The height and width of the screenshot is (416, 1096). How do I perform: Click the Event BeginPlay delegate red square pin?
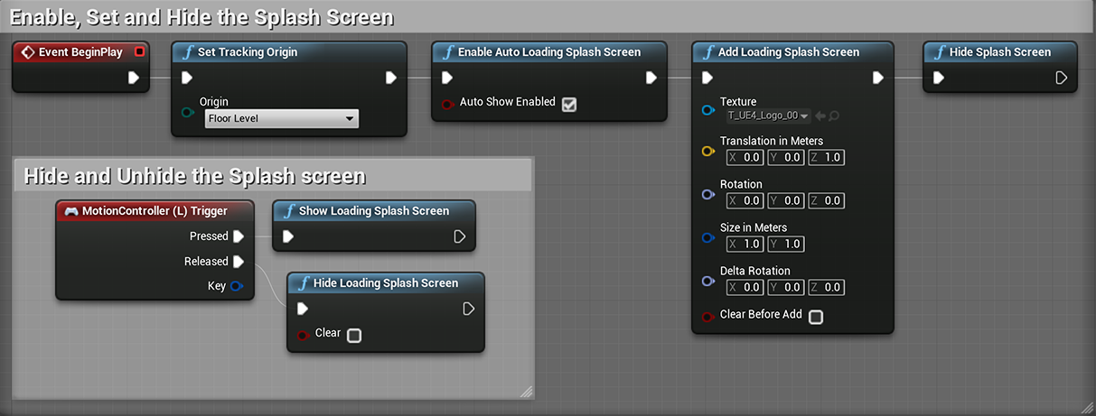(139, 52)
